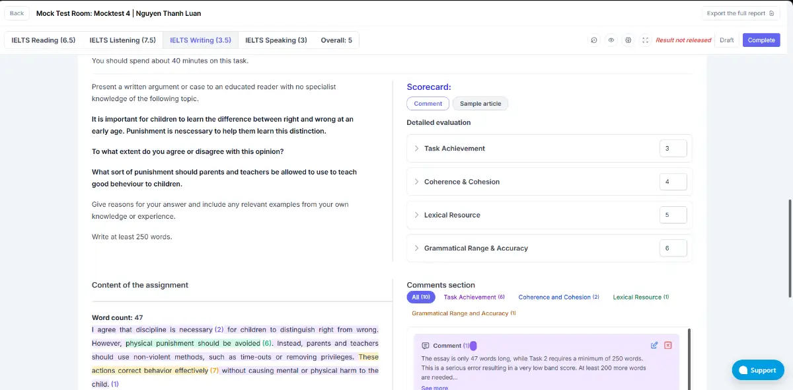Delete the first comment with red X

(668, 345)
